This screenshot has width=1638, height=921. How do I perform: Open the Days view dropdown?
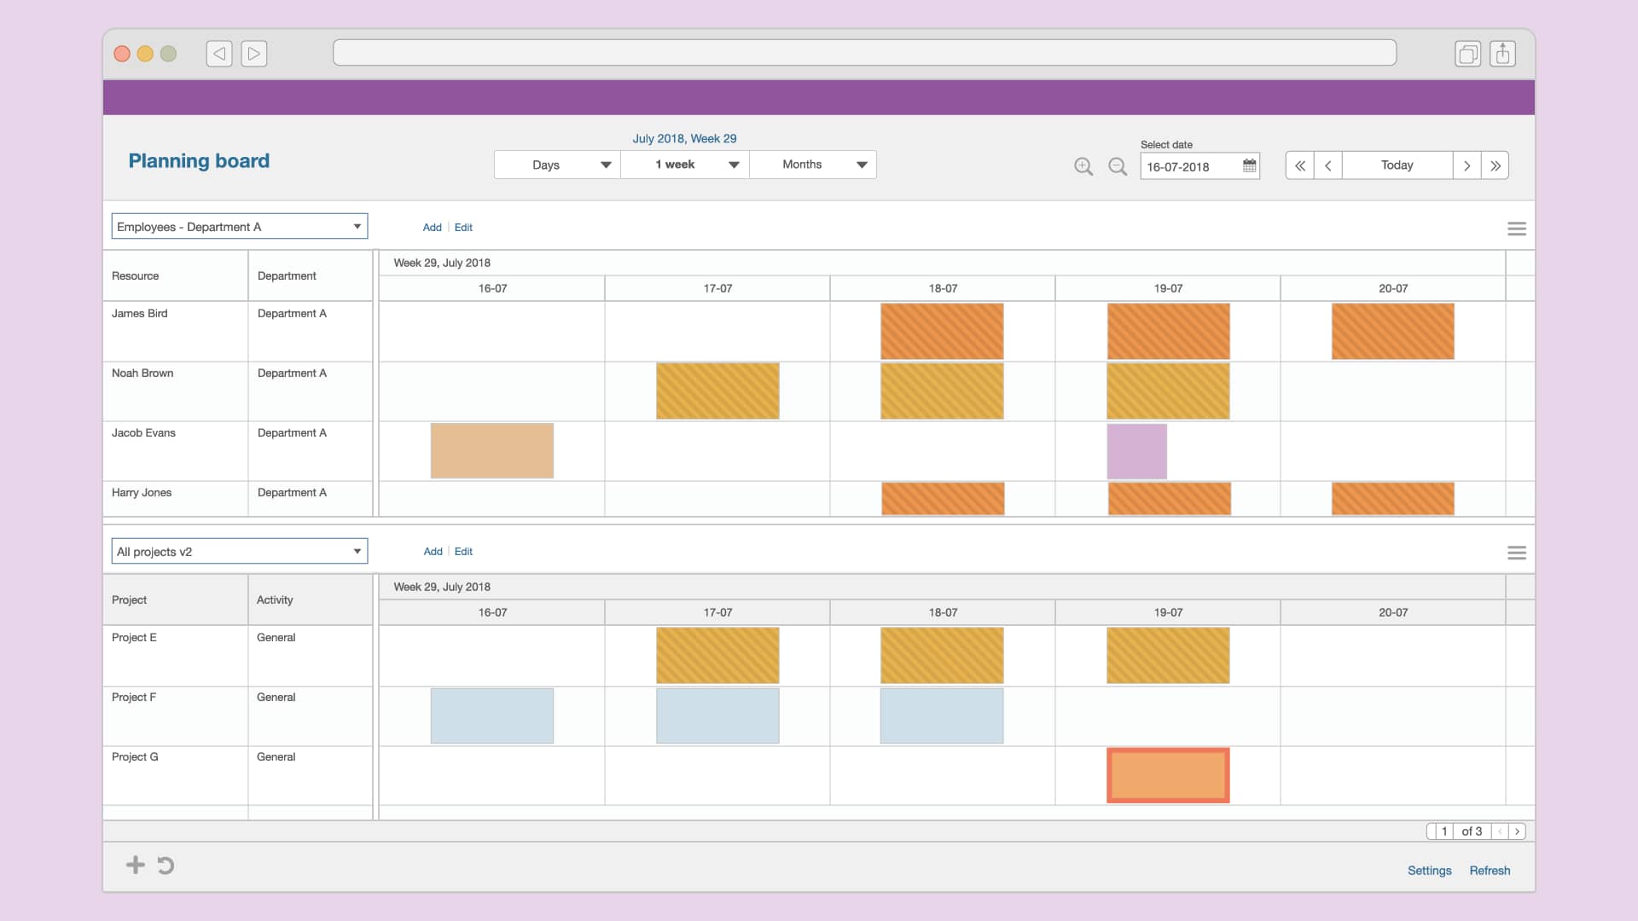tap(555, 164)
